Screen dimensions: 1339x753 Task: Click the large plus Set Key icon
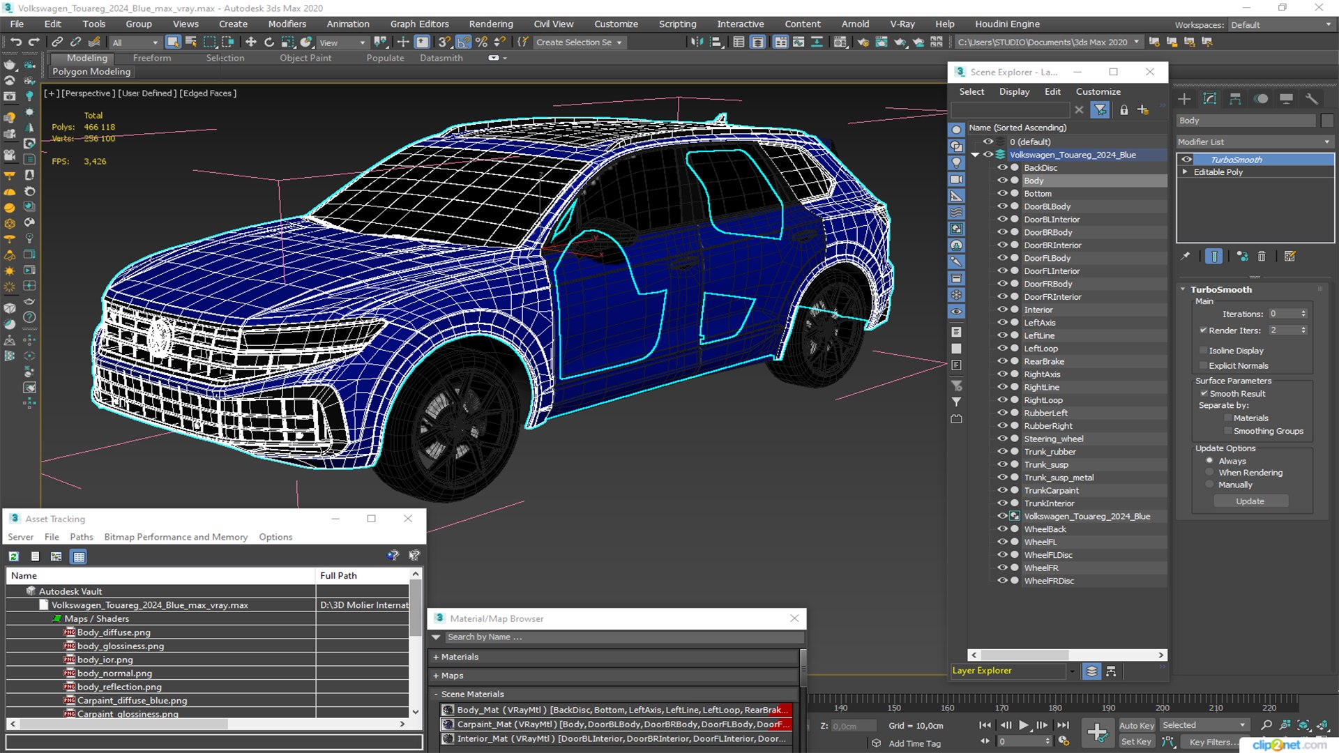point(1097,733)
